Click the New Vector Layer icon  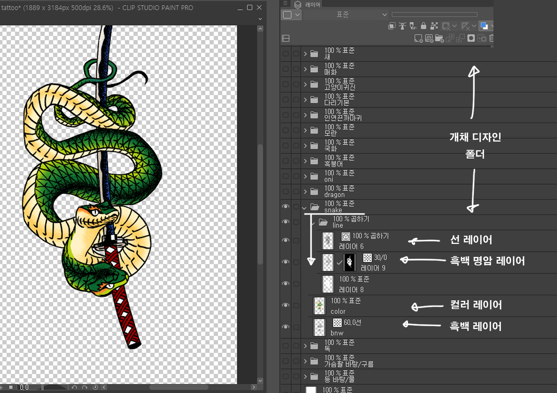click(429, 39)
